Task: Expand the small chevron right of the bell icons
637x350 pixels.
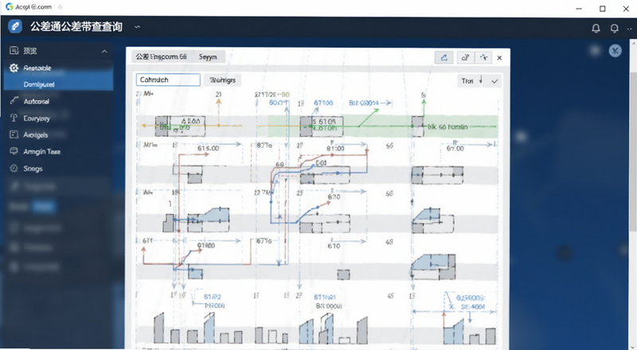Action: pos(630,29)
